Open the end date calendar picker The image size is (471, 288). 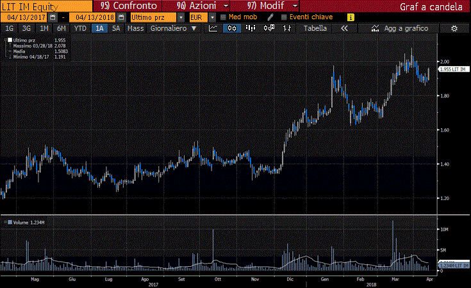click(120, 17)
